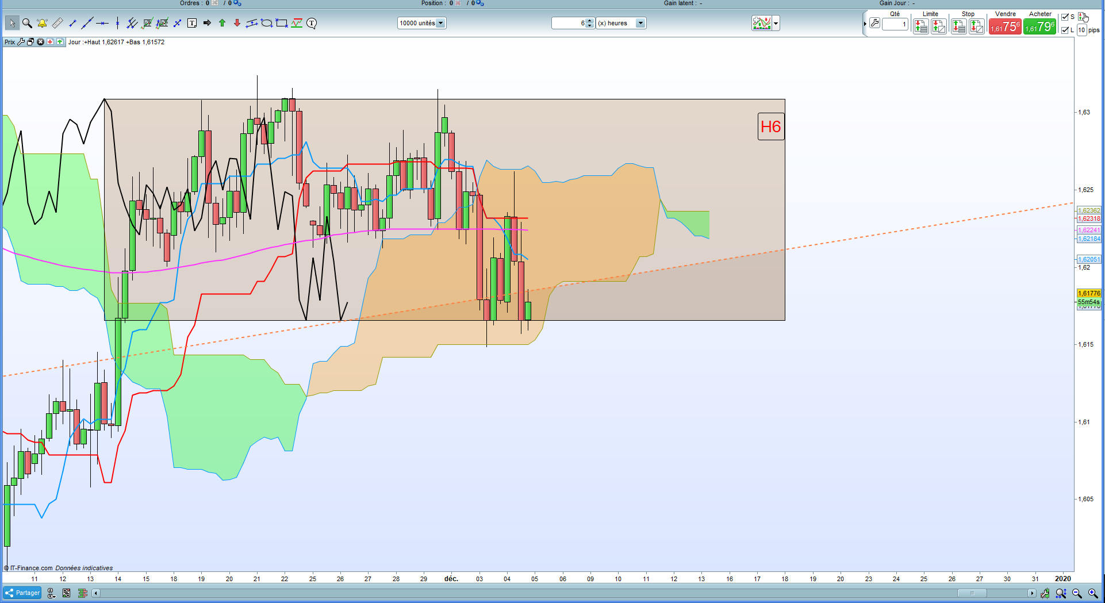Place second Limite order button
The width and height of the screenshot is (1105, 603).
[x=939, y=26]
